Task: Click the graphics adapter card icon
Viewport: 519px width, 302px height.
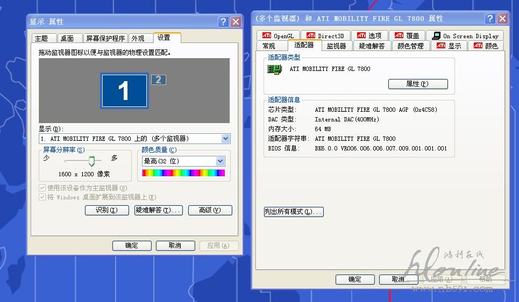Action: tap(275, 69)
